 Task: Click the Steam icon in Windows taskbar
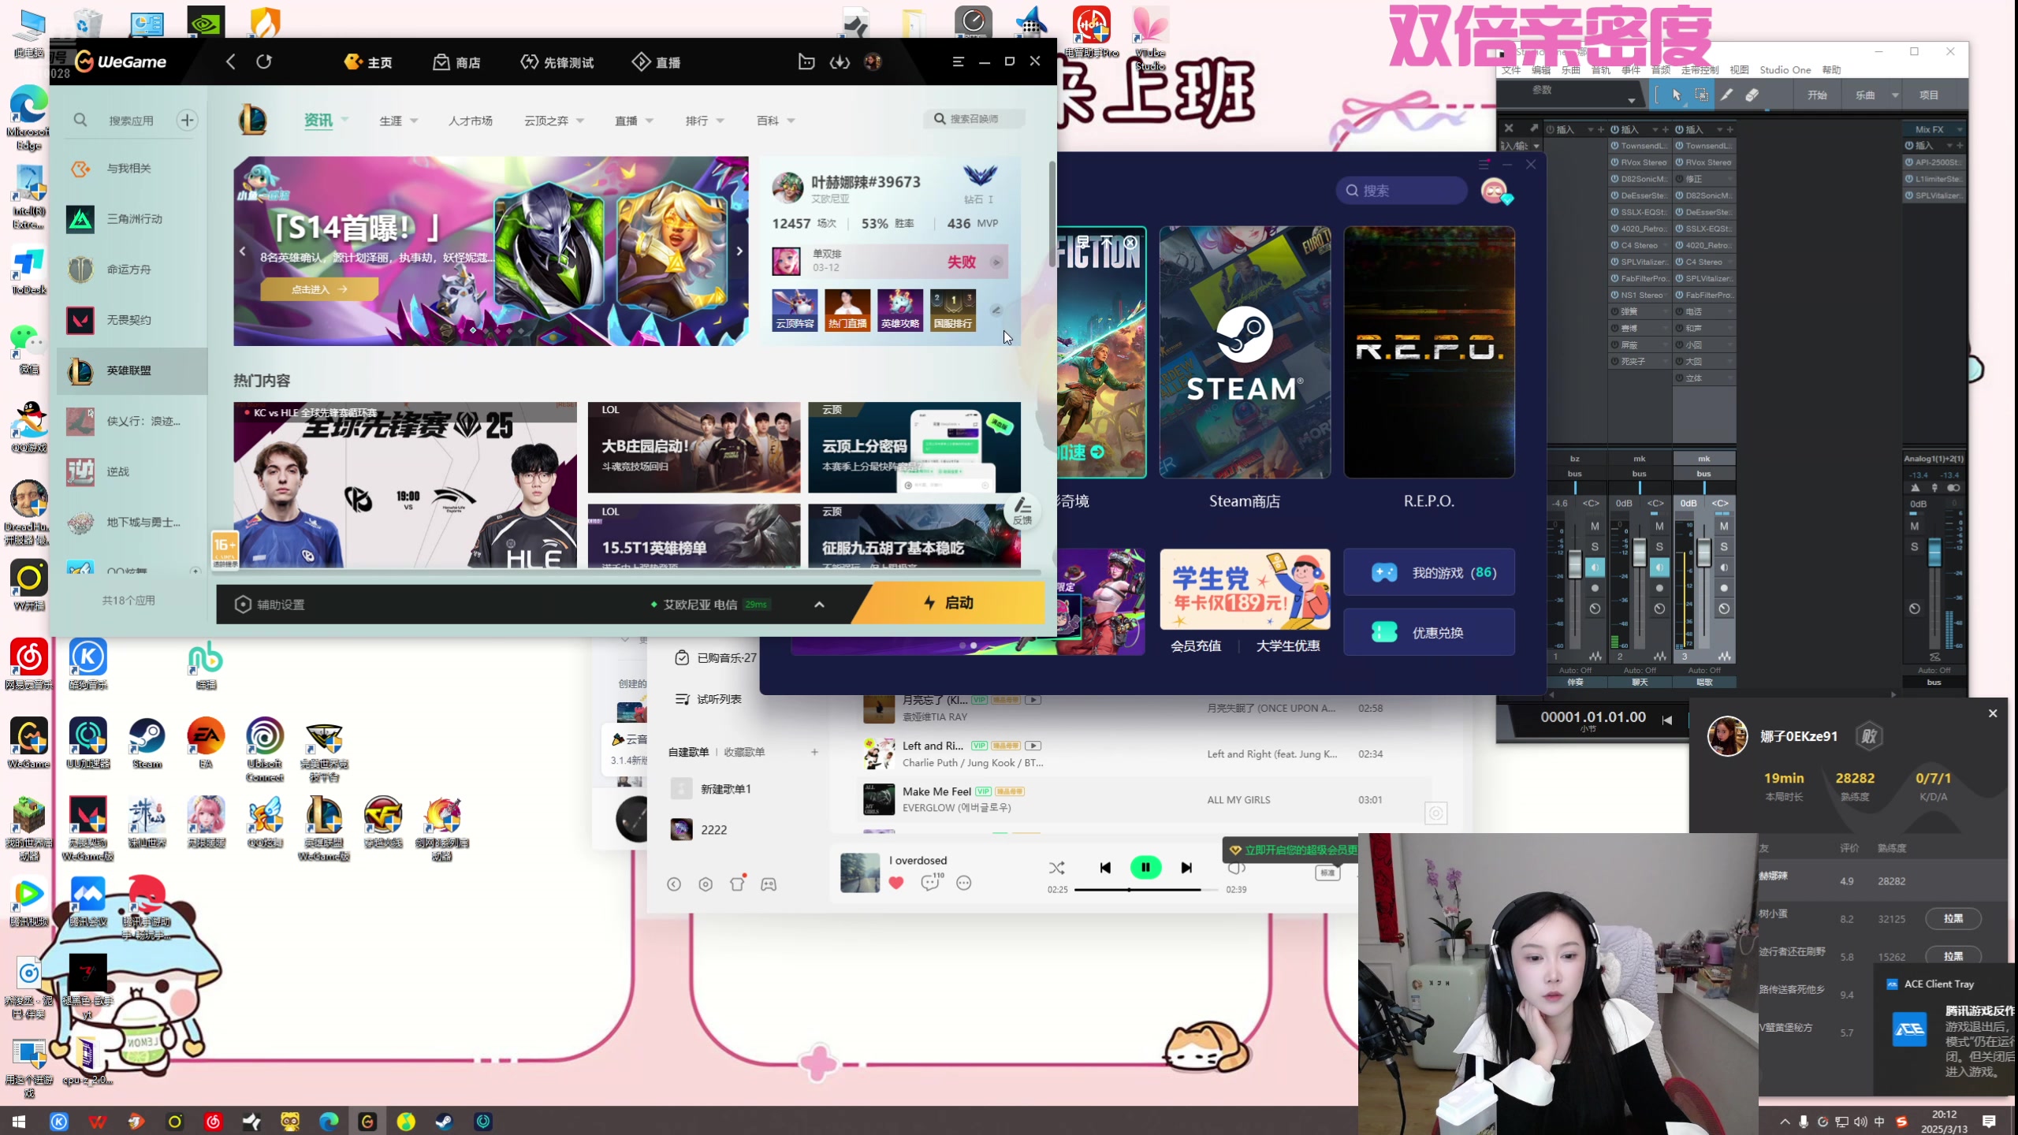(x=444, y=1121)
